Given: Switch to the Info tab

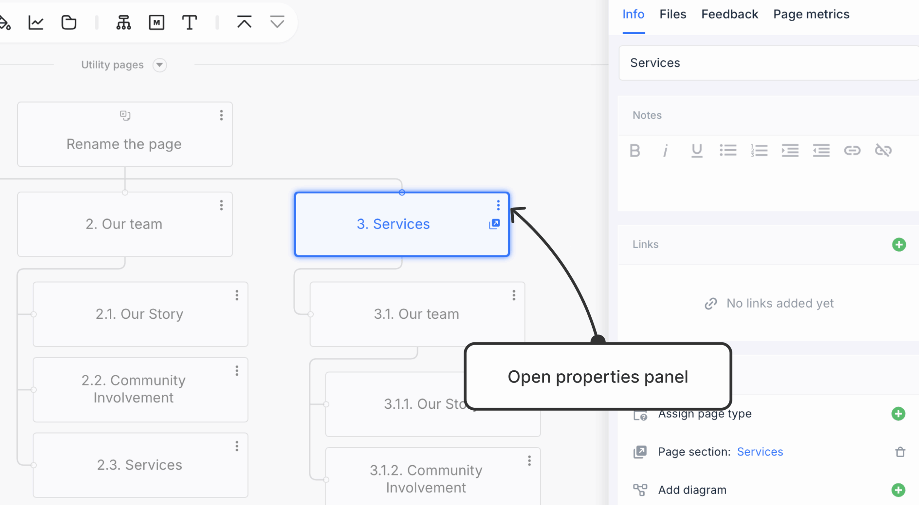Looking at the screenshot, I should 634,14.
